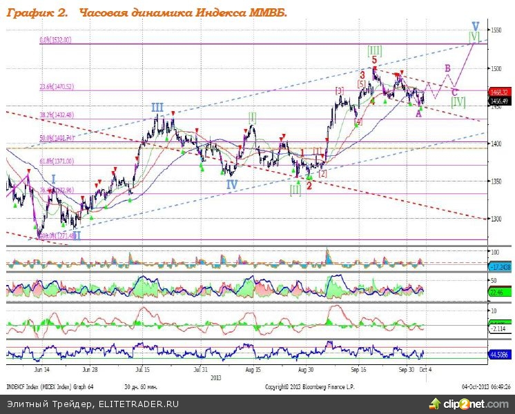515x414 pixels.
Task: Click the red 1468.32 price tag
Action: click(499, 92)
